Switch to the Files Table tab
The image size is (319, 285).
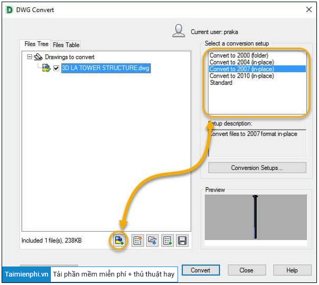point(66,45)
